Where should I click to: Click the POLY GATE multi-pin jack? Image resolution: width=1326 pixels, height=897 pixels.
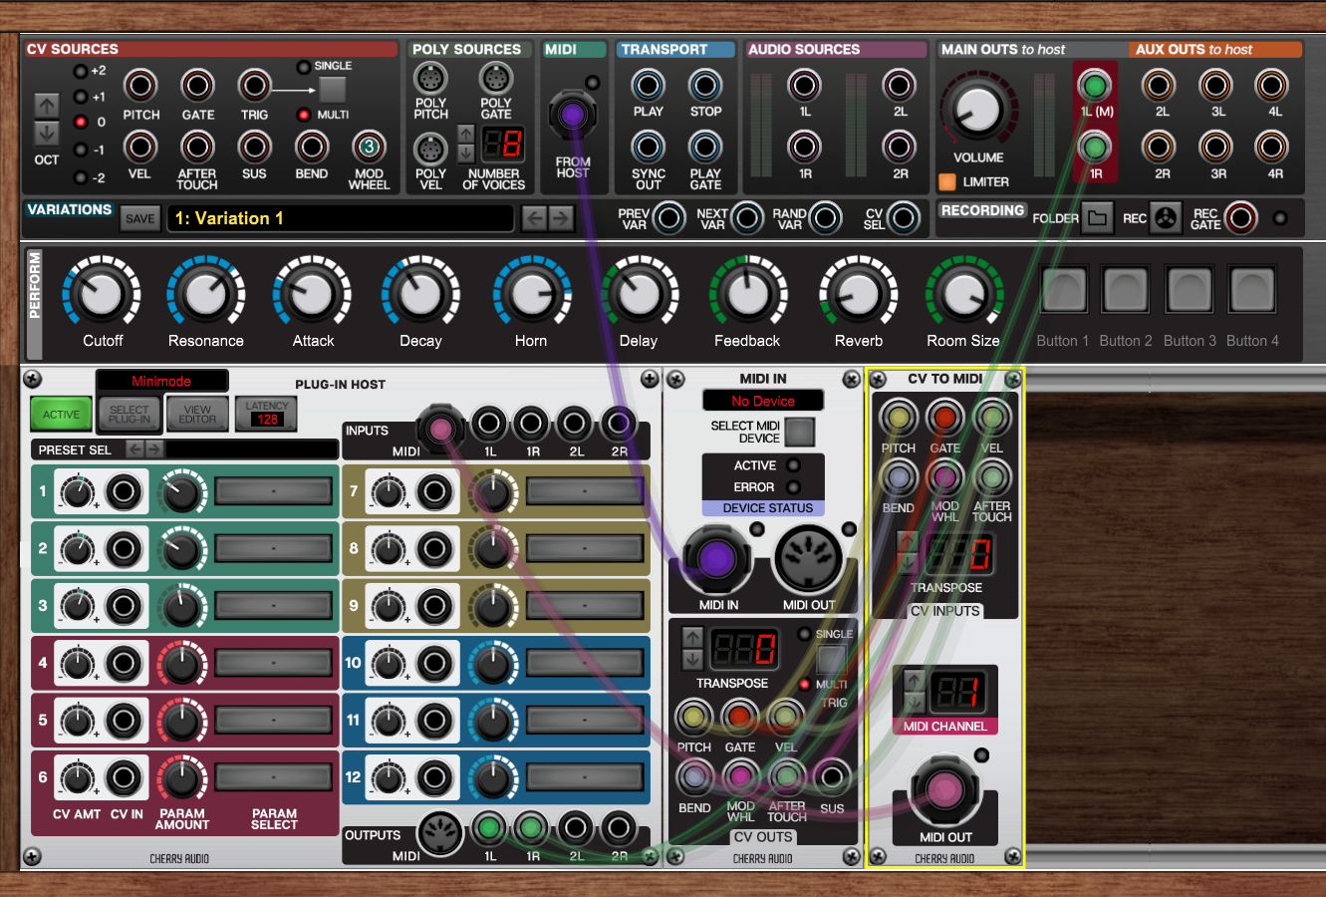tap(495, 79)
